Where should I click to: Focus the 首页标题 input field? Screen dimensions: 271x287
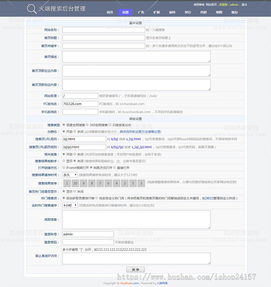104,38
